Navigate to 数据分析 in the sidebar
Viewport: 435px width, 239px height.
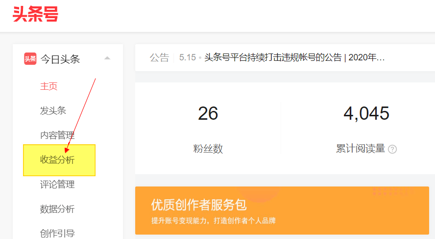click(57, 209)
